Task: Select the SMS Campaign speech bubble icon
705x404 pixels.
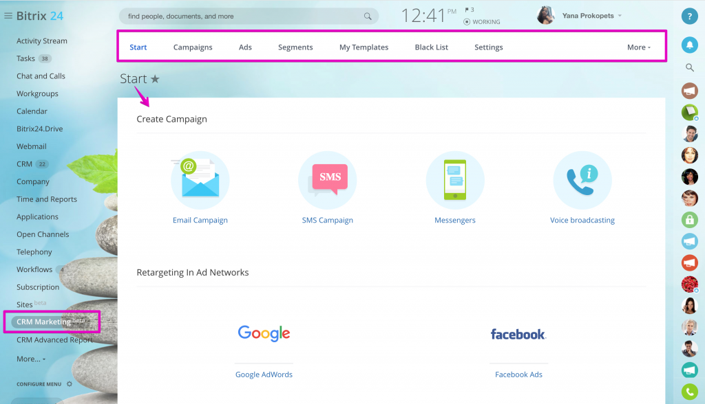Action: [327, 180]
